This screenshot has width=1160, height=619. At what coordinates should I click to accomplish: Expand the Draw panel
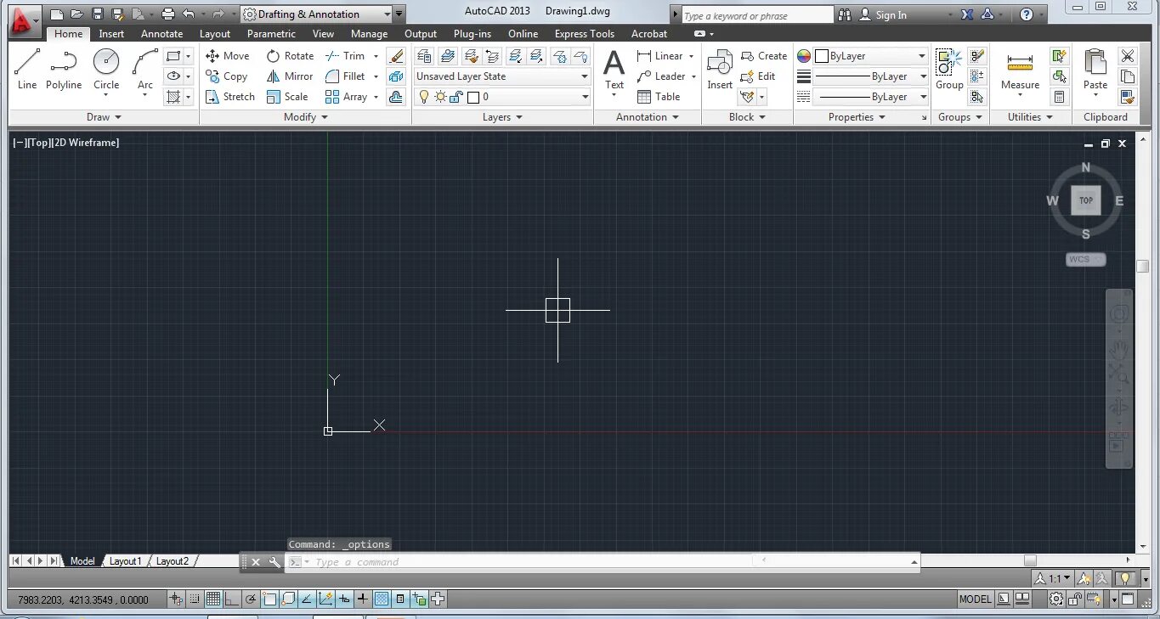coord(104,117)
